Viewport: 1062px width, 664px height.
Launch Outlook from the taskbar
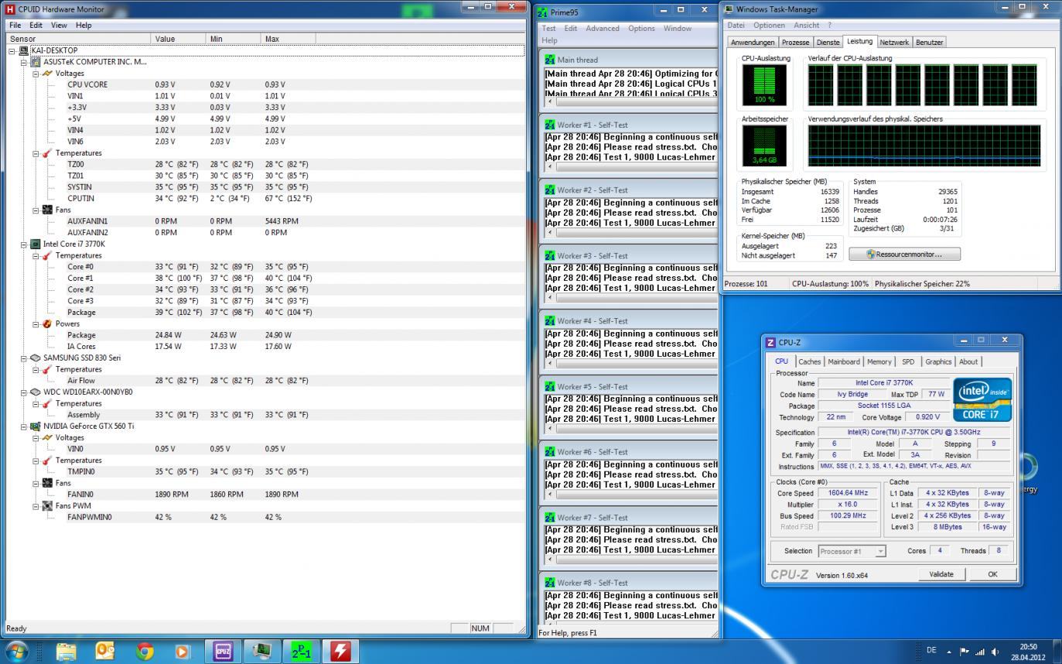click(x=105, y=651)
